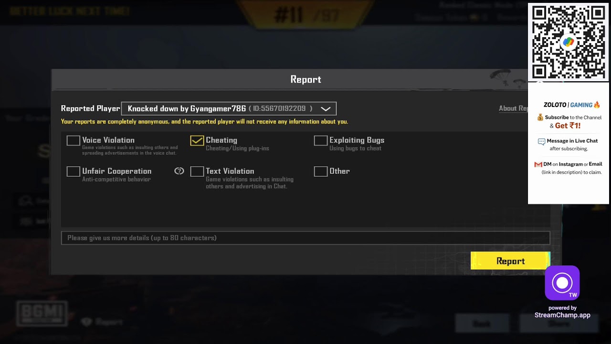
Task: Submit with the yellow Report button
Action: pyautogui.click(x=510, y=261)
